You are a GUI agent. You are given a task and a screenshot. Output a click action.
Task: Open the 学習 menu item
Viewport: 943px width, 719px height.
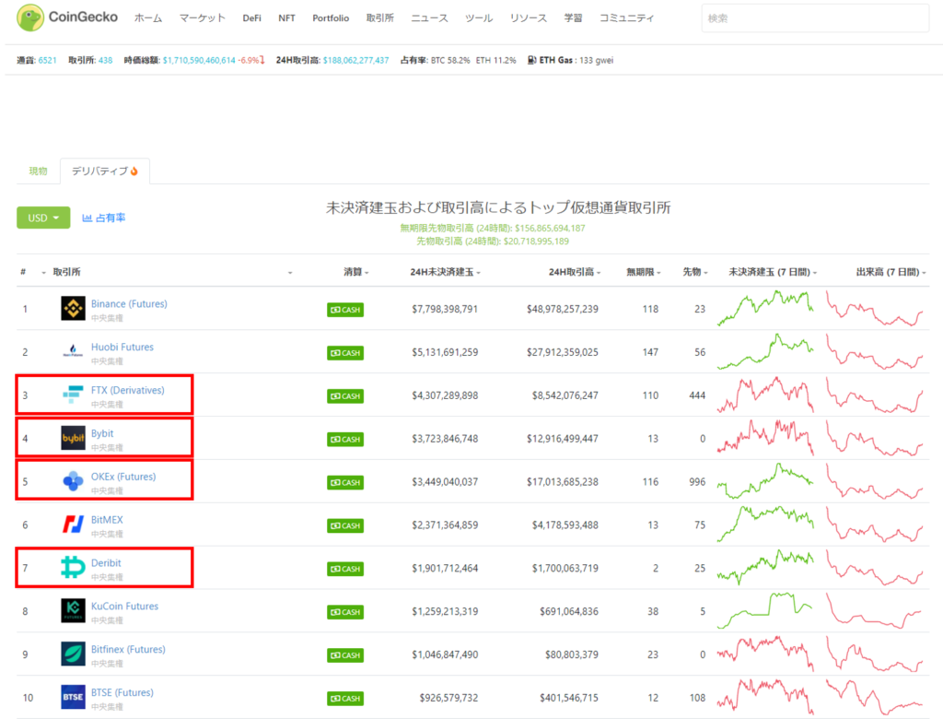(x=573, y=18)
